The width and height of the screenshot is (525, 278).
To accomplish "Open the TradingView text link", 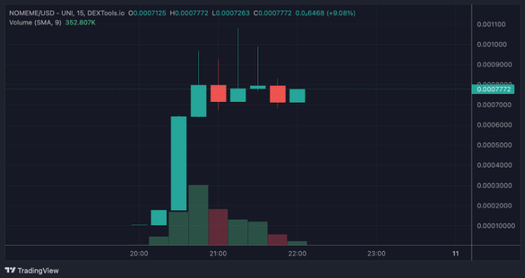I will [x=38, y=271].
